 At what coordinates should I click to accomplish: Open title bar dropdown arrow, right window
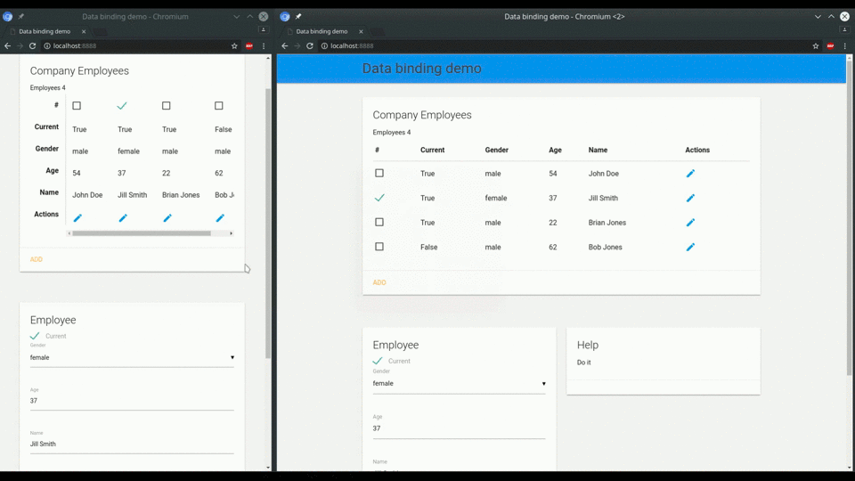[x=818, y=16]
